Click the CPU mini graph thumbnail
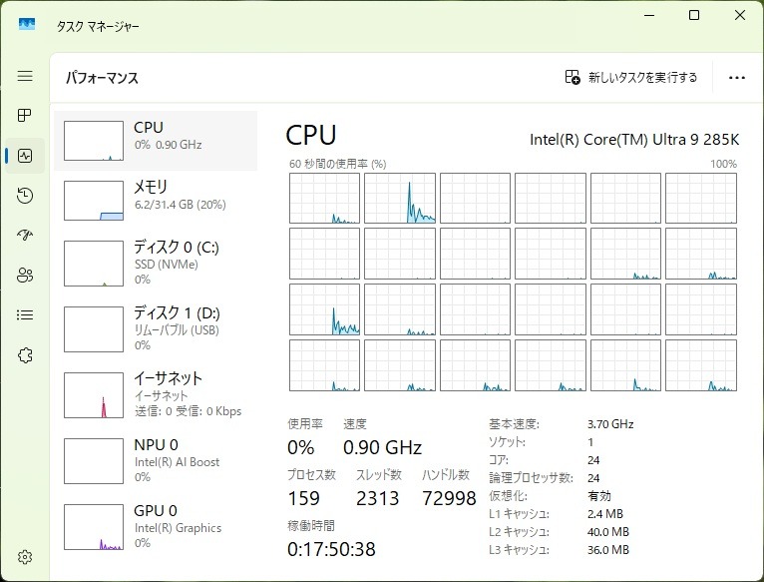The image size is (764, 582). pos(94,141)
